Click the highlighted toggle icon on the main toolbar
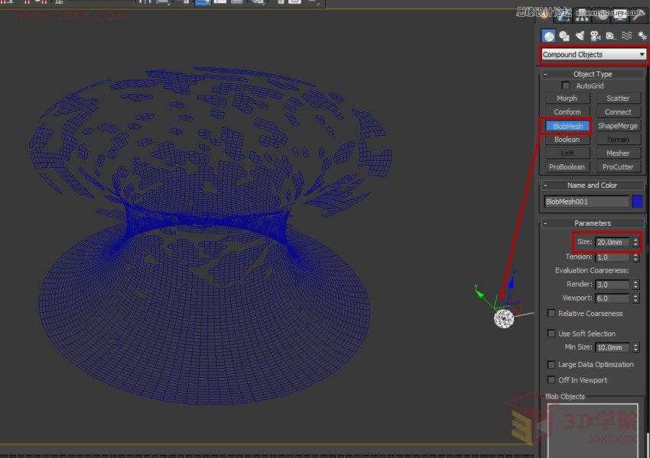 pos(203,3)
